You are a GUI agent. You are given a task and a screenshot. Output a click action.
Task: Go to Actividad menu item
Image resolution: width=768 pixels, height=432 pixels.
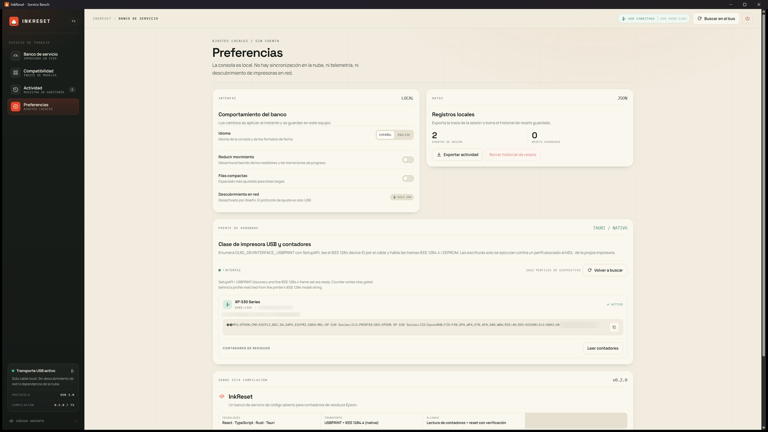click(43, 90)
